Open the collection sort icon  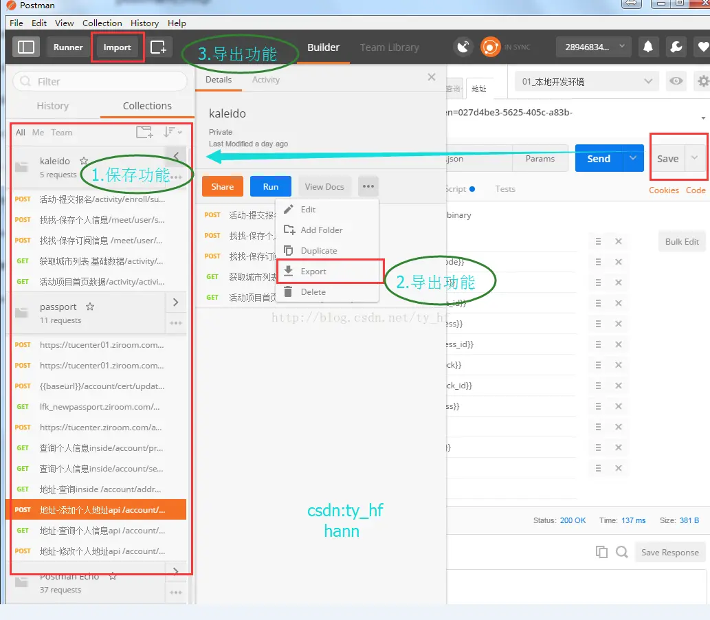click(x=173, y=132)
